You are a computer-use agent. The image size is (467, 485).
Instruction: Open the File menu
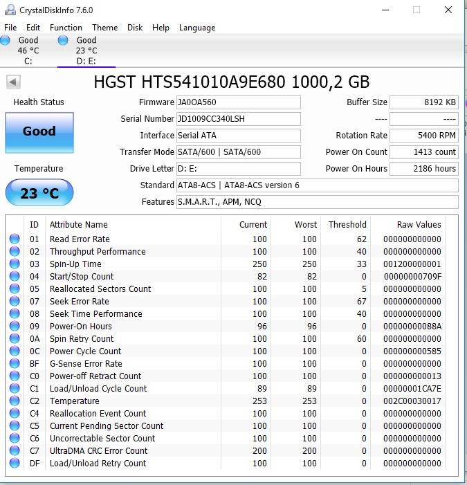[x=10, y=28]
